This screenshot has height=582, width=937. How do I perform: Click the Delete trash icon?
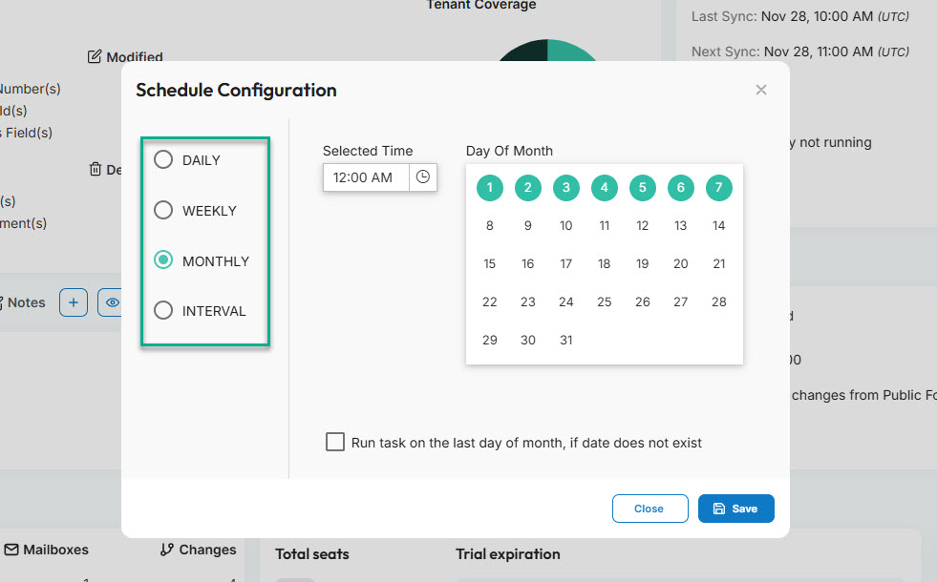coord(96,169)
